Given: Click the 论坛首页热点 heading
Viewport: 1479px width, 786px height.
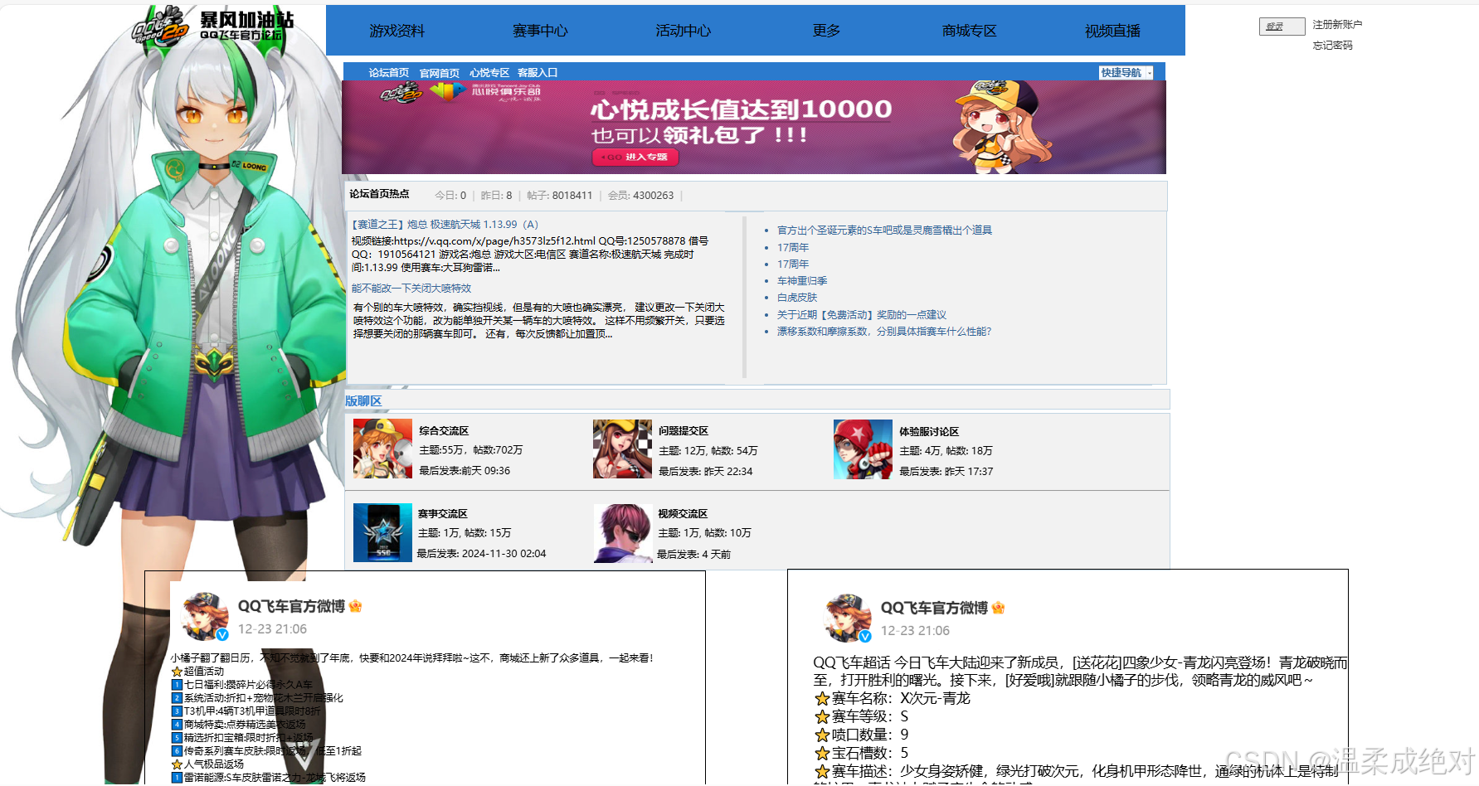Looking at the screenshot, I should [379, 194].
